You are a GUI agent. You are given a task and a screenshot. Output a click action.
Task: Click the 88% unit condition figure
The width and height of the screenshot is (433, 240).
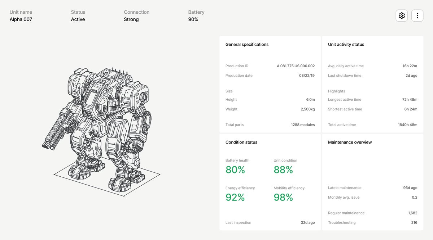point(283,170)
